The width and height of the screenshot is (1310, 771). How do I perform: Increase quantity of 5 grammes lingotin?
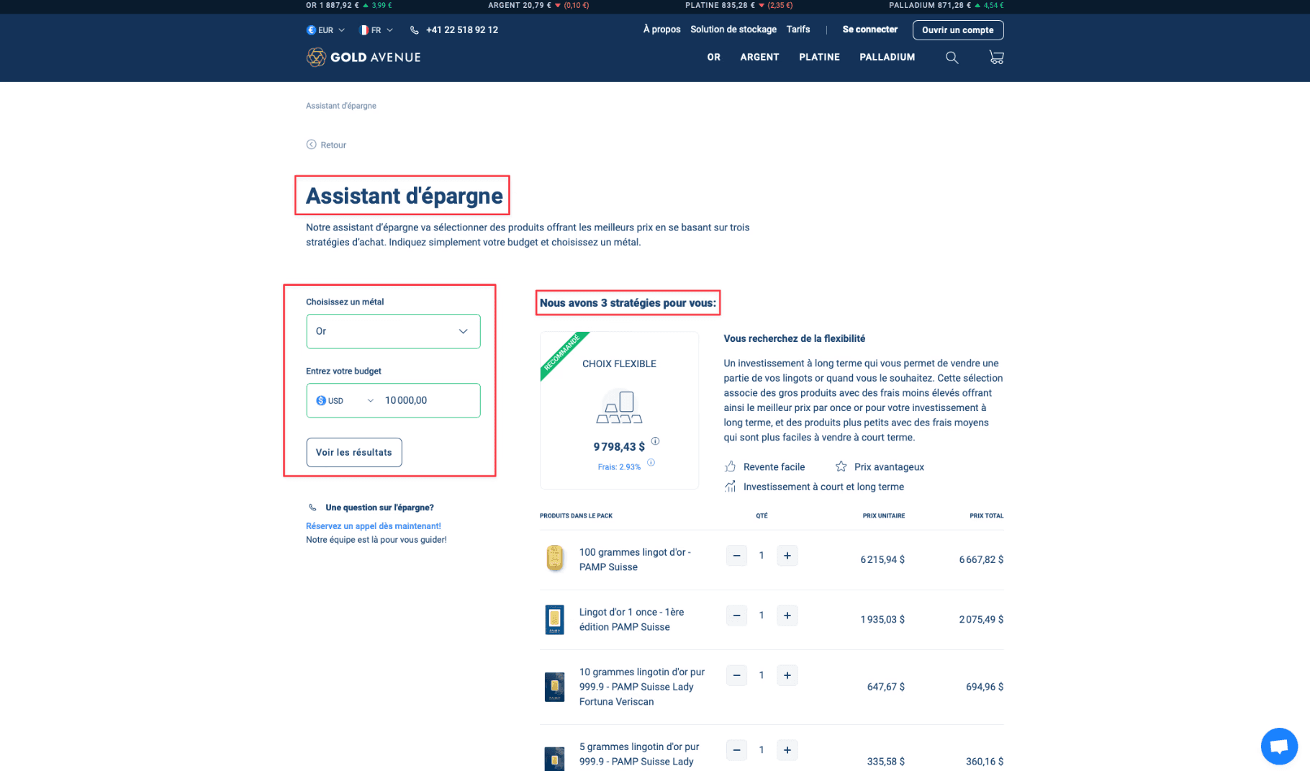pos(787,750)
